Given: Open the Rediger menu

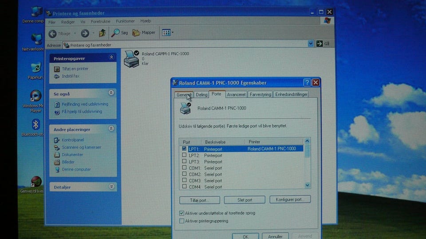Looking at the screenshot, I should click(x=68, y=22).
